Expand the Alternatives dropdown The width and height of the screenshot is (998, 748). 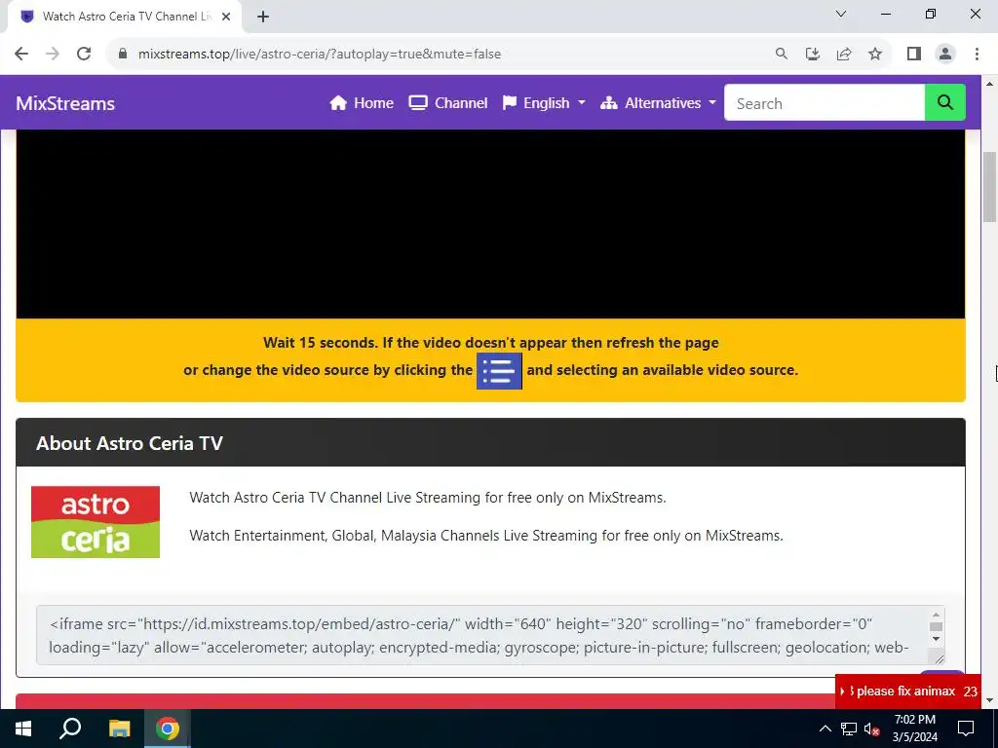(658, 103)
